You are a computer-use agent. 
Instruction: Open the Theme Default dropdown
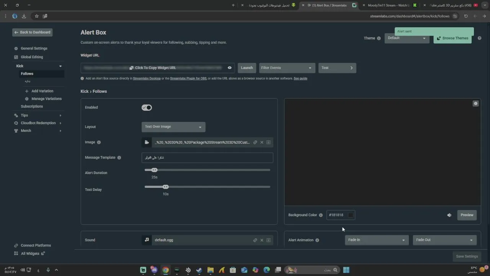pos(407,38)
